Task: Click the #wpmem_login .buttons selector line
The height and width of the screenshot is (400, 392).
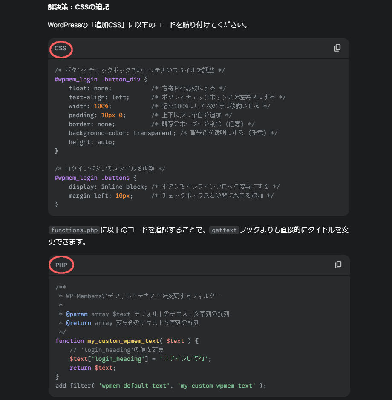Action: click(95, 178)
